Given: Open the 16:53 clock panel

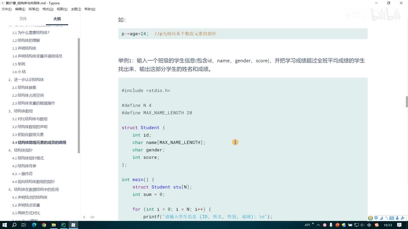Looking at the screenshot, I should pos(388,225).
